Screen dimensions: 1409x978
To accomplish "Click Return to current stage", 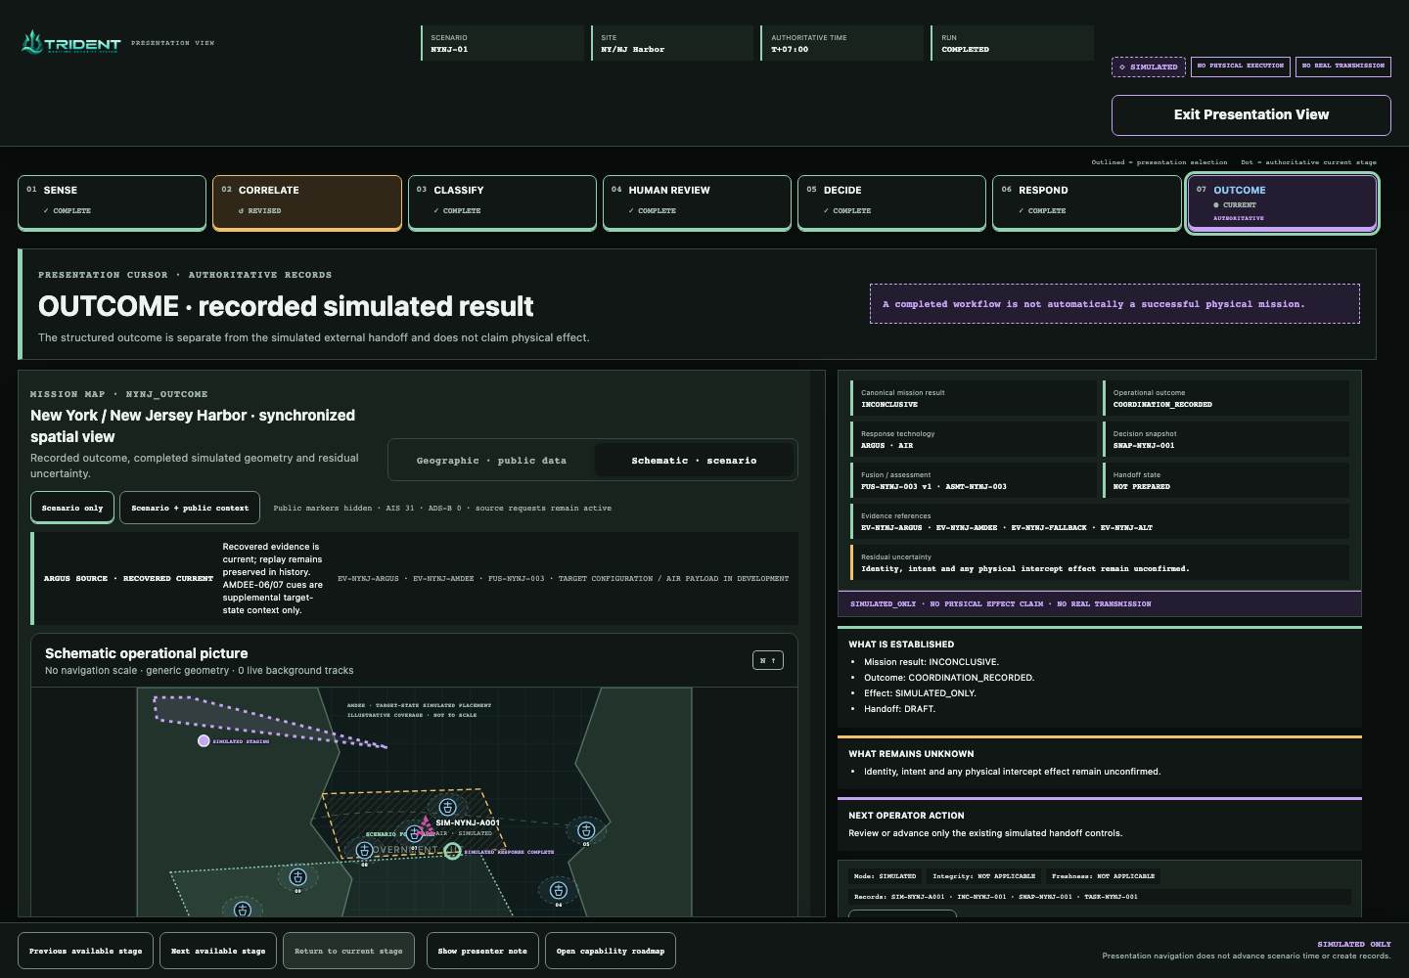I will point(348,951).
